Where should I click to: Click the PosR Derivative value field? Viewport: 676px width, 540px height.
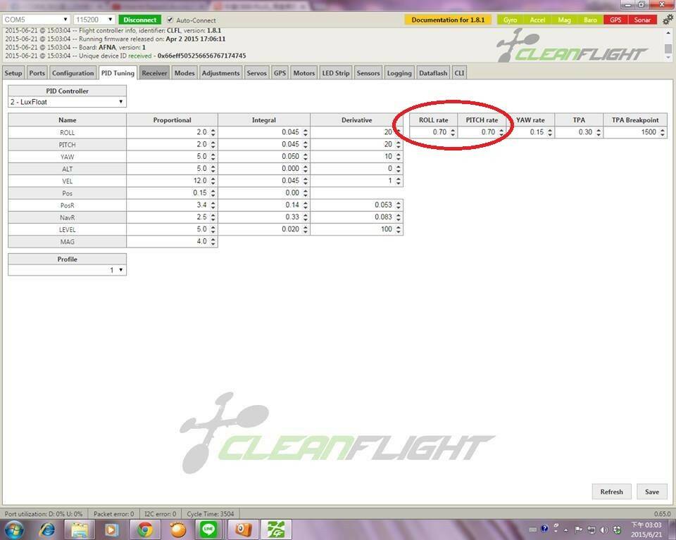356,205
